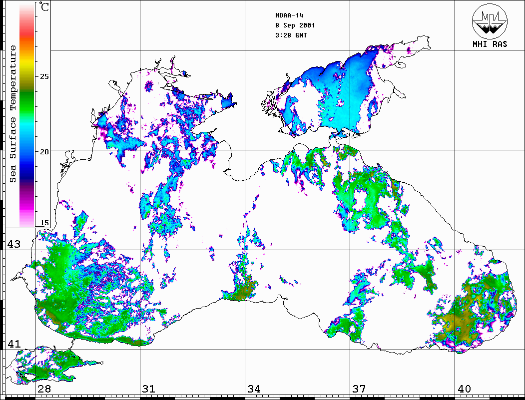
Task: Click the longitude label 37
Action: coord(359,389)
